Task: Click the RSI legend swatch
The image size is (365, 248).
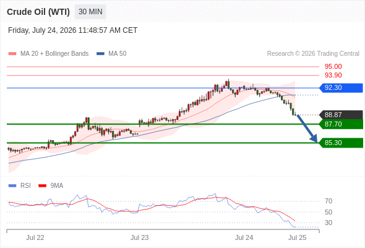Action: click(x=12, y=186)
